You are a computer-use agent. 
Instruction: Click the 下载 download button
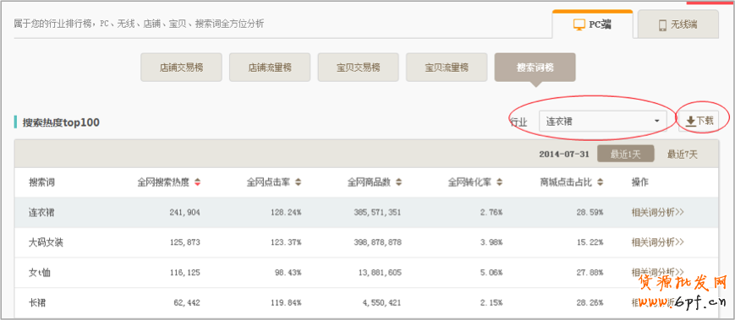[699, 122]
